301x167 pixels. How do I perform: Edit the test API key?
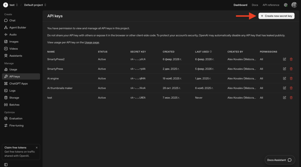(x=285, y=98)
